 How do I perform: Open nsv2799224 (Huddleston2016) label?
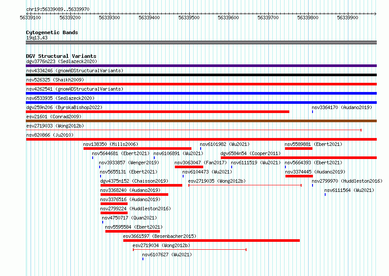pyautogui.click(x=135, y=209)
